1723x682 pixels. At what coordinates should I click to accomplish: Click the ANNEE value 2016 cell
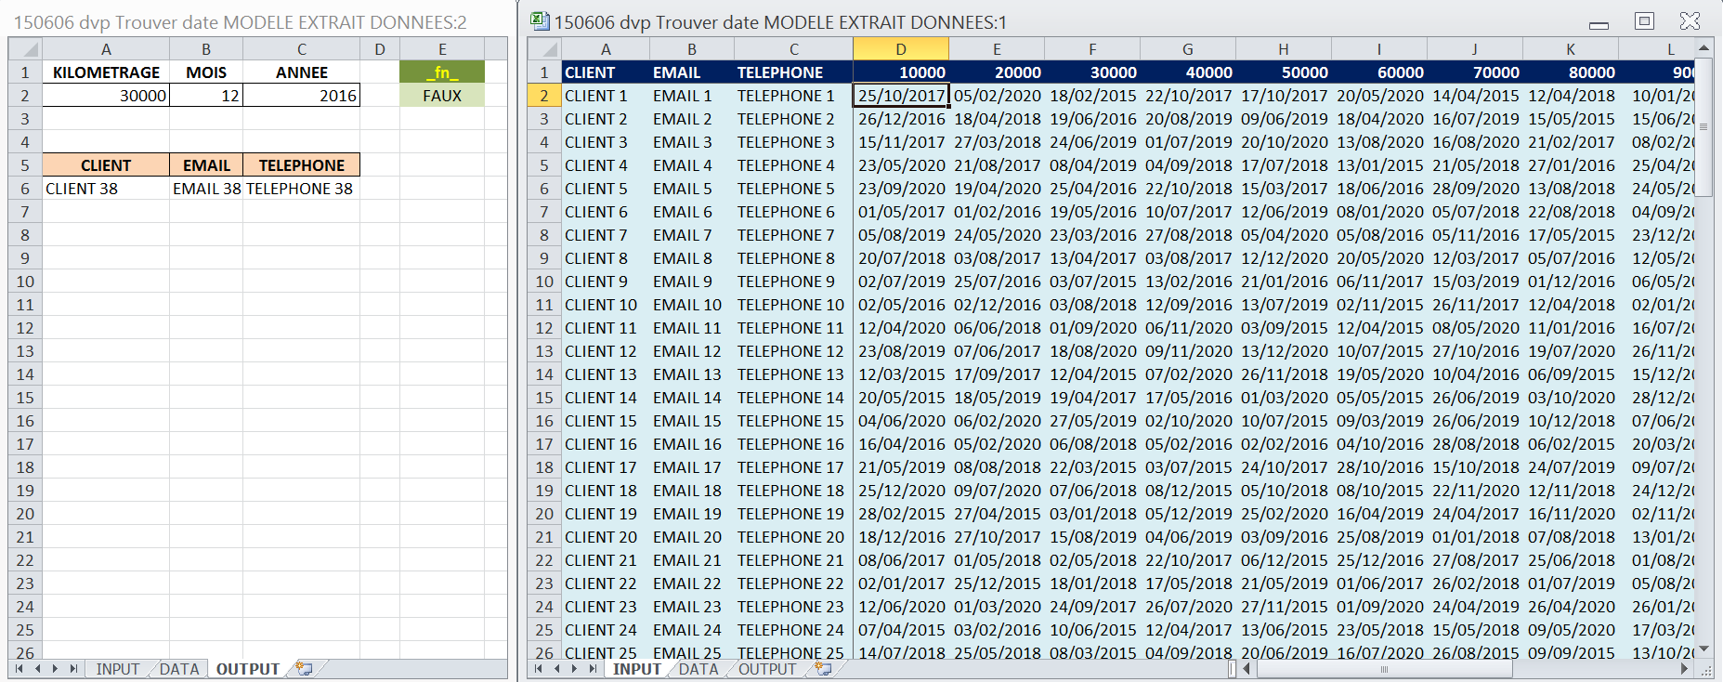(302, 96)
